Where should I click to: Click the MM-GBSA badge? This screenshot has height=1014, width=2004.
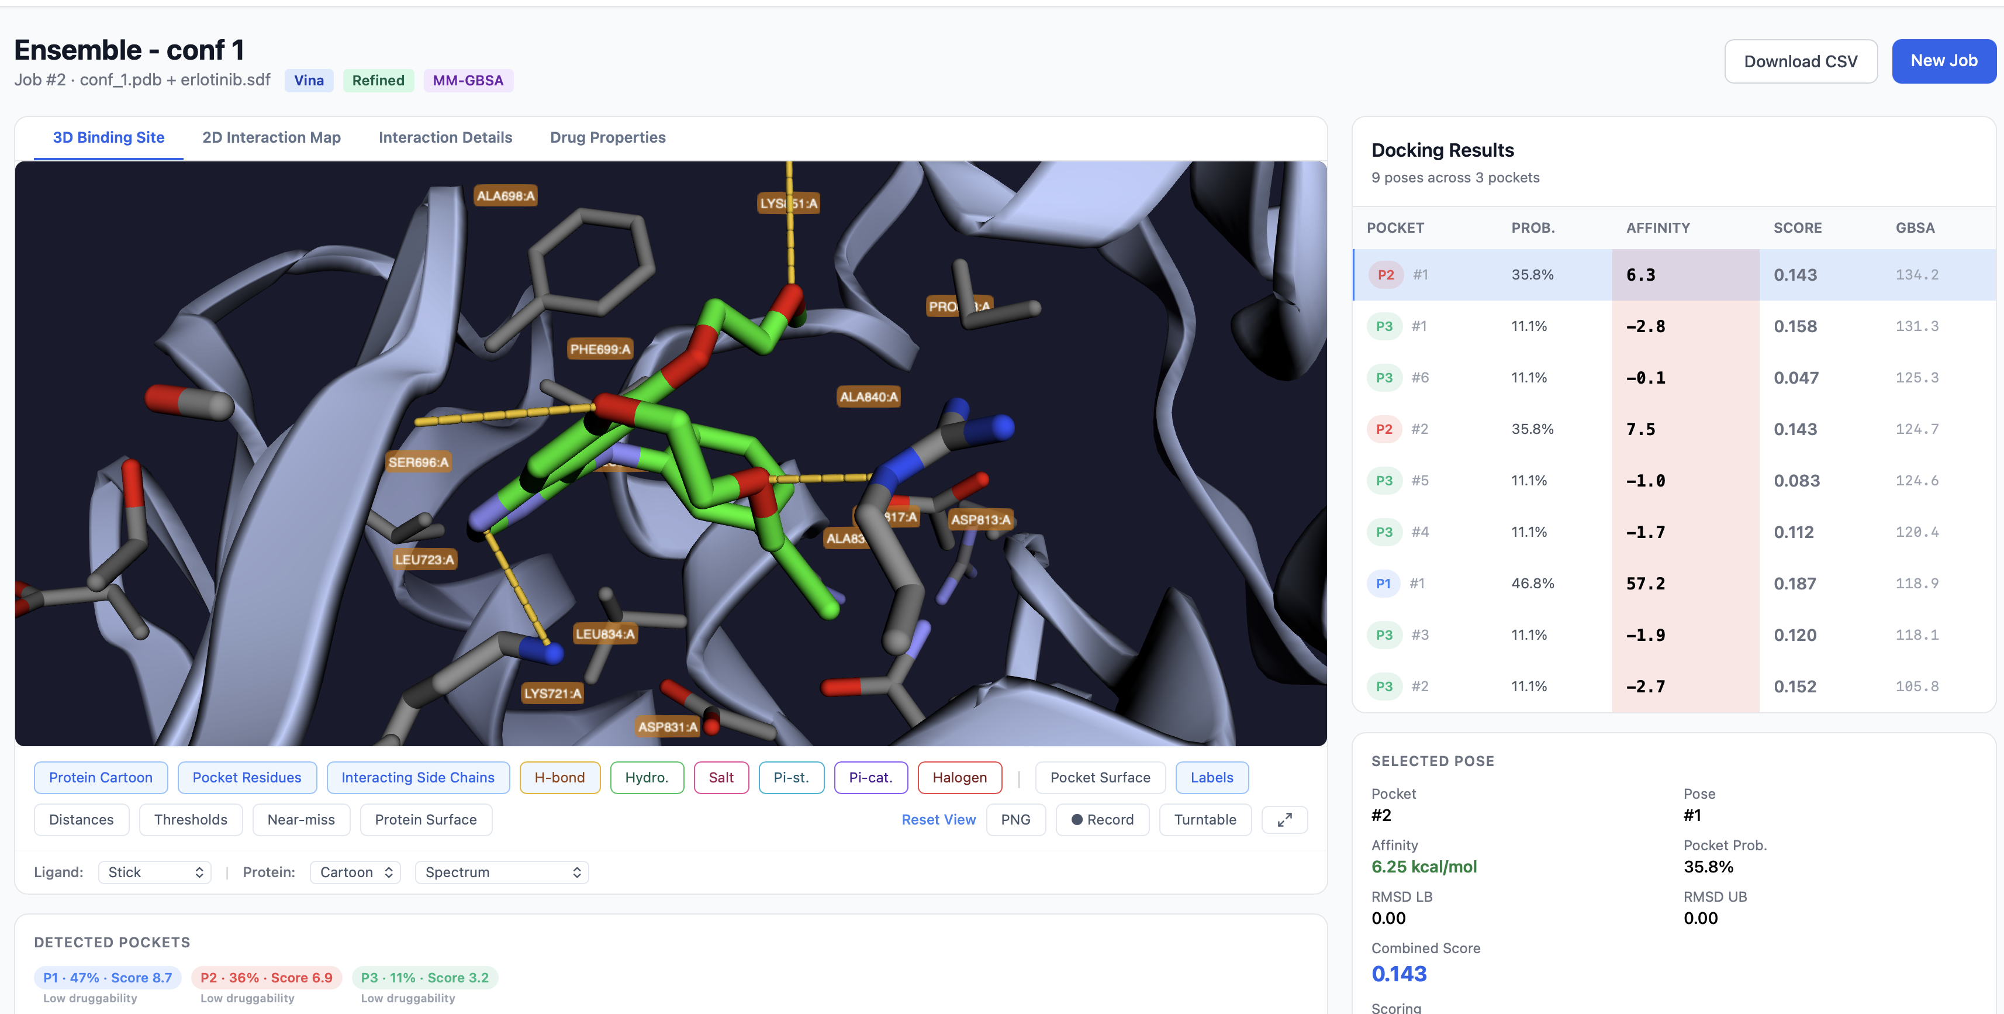468,80
